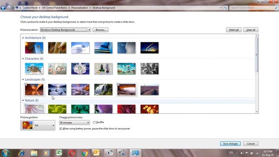The image size is (279, 157).
Task: Select the grayscale Characters wallpaper
Action: click(150, 68)
